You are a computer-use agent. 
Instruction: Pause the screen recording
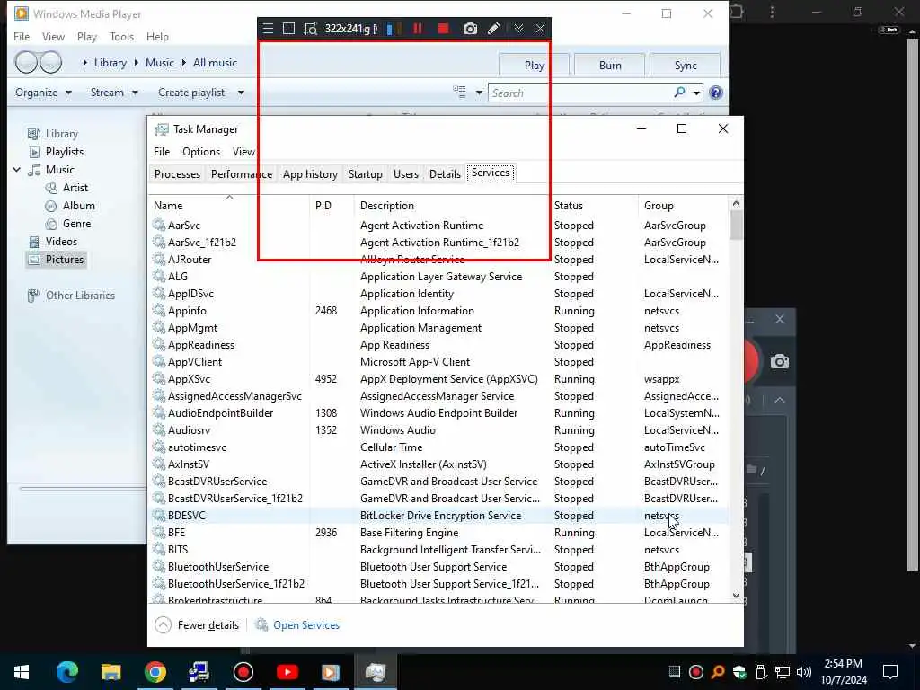tap(418, 28)
